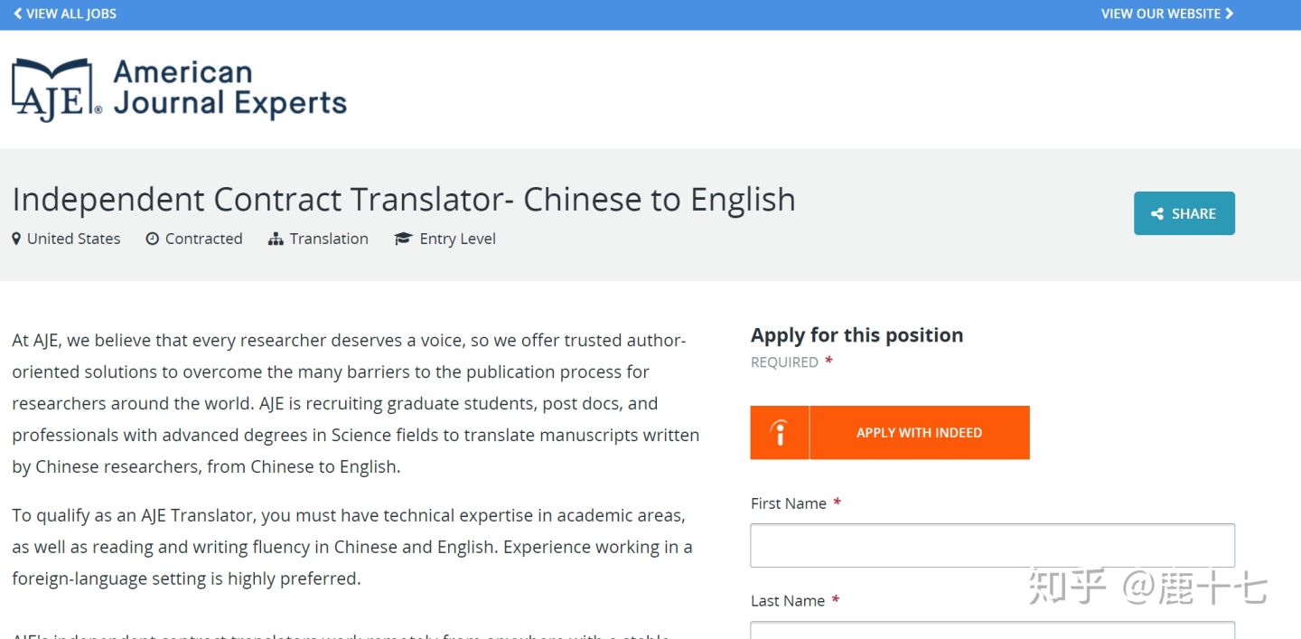Screen dimensions: 1301x639
Task: Click the graduation cap icon
Action: point(403,239)
